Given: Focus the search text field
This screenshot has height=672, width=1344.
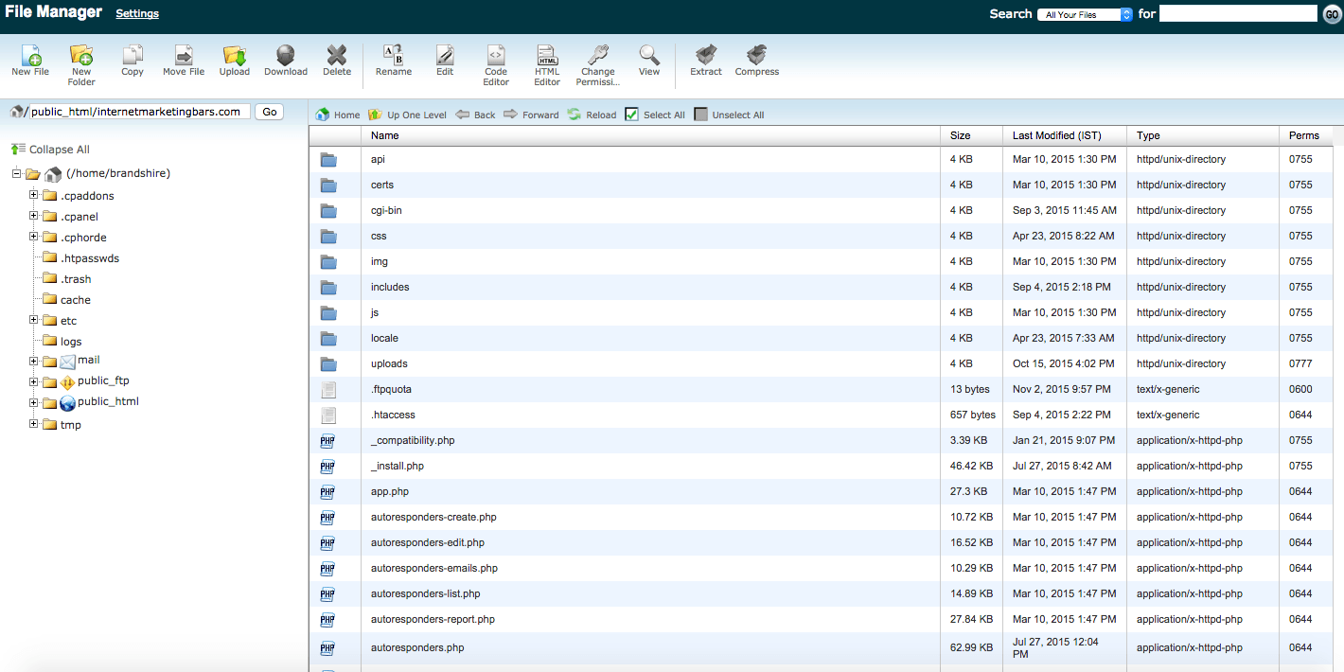Looking at the screenshot, I should pyautogui.click(x=1238, y=13).
